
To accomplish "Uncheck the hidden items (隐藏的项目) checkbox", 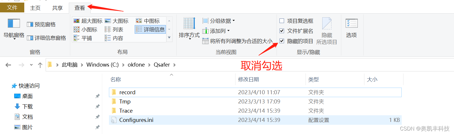I will click(282, 41).
